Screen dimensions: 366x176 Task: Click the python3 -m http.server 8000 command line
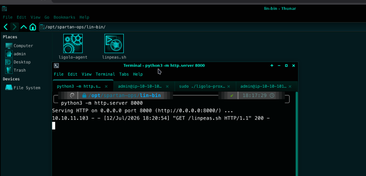(x=102, y=103)
